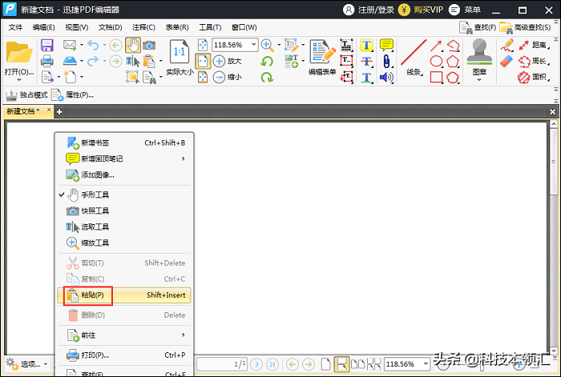Click the 查找(F) search button
561x377 pixels.
(x=478, y=27)
